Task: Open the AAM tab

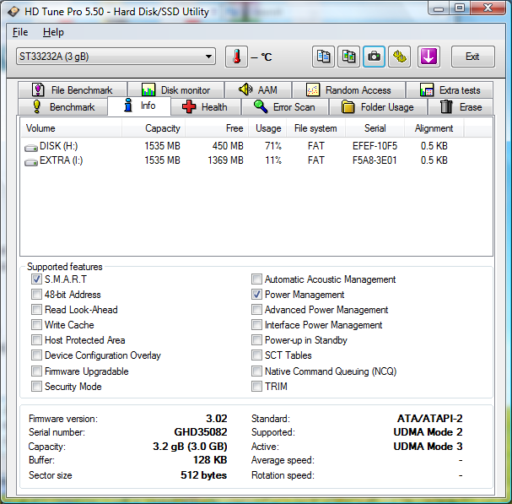Action: point(258,89)
